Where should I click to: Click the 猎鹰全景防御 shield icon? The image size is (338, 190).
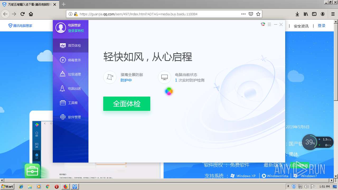(110, 77)
